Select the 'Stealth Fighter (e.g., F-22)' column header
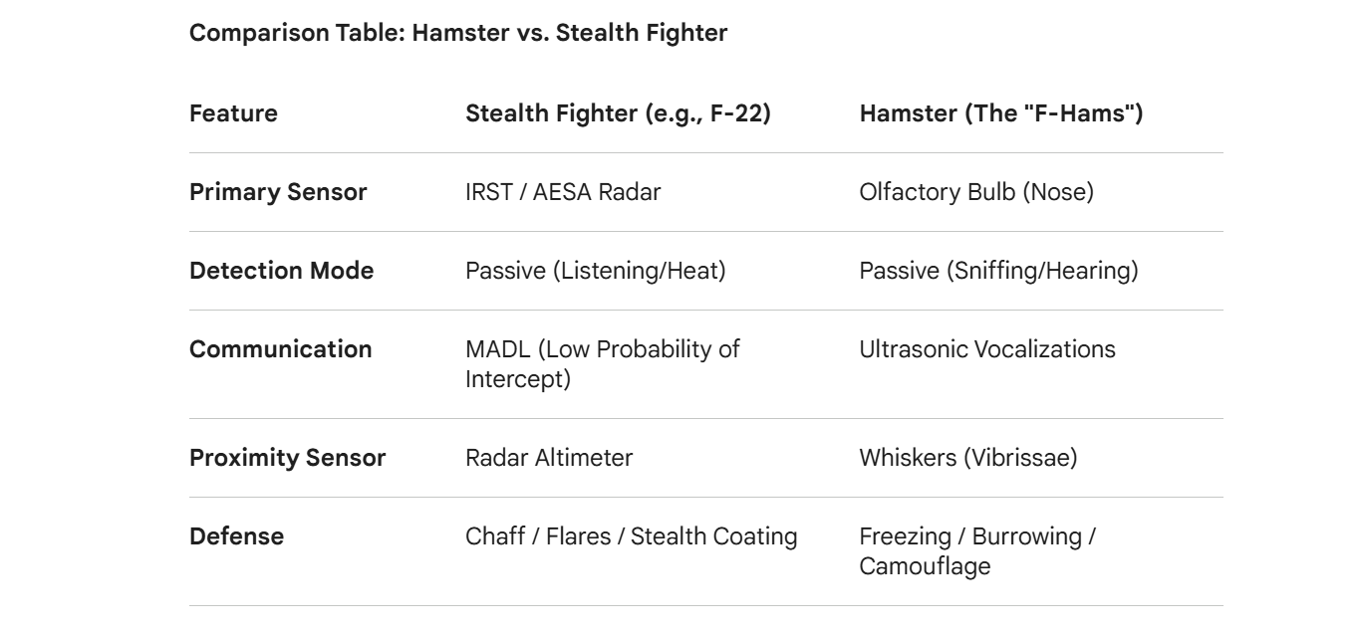The width and height of the screenshot is (1360, 637). (618, 113)
